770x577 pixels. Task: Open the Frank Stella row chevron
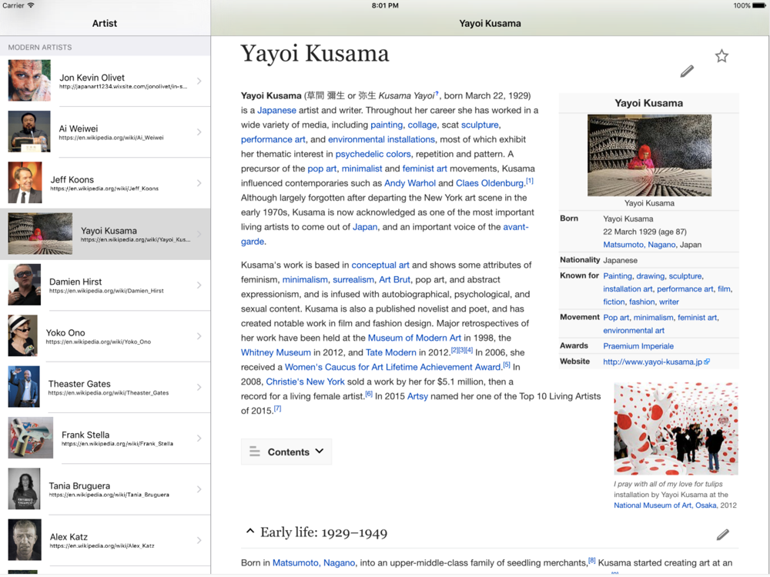point(199,439)
